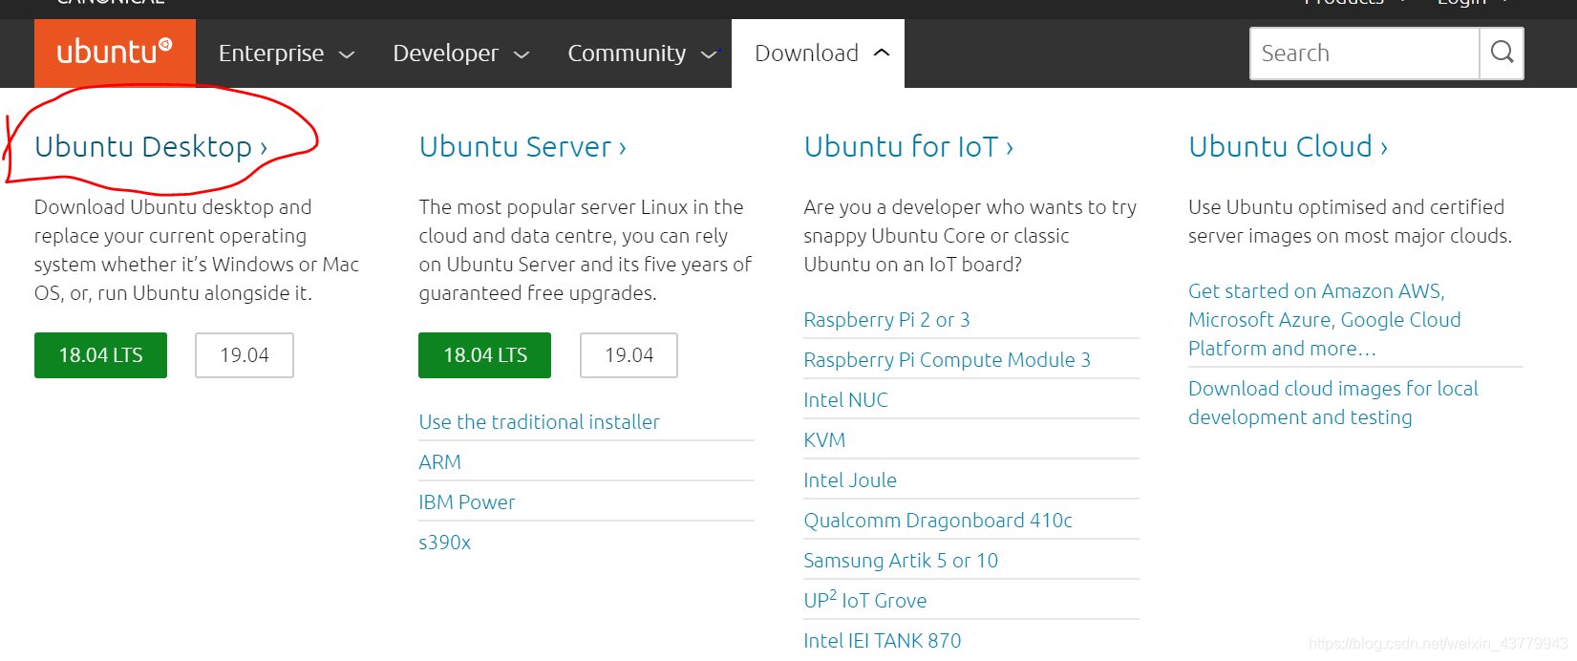The height and width of the screenshot is (661, 1577).
Task: Open the Ubuntu Cloud heading link
Action: 1288,147
